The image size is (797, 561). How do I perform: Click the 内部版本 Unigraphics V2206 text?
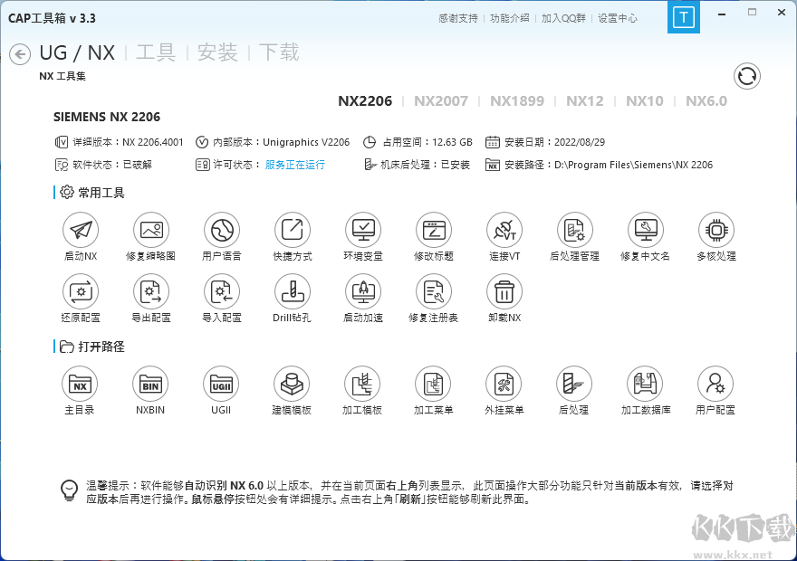point(281,142)
